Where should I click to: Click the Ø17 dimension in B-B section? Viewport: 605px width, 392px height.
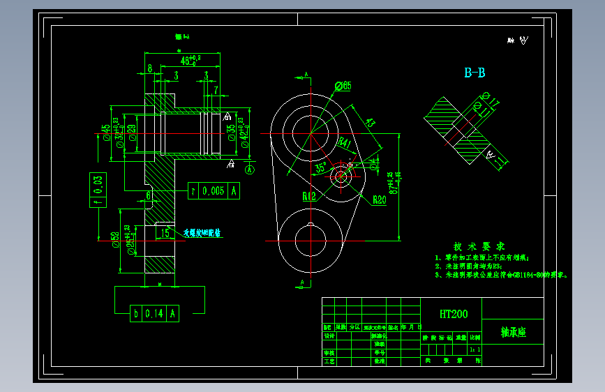491,99
